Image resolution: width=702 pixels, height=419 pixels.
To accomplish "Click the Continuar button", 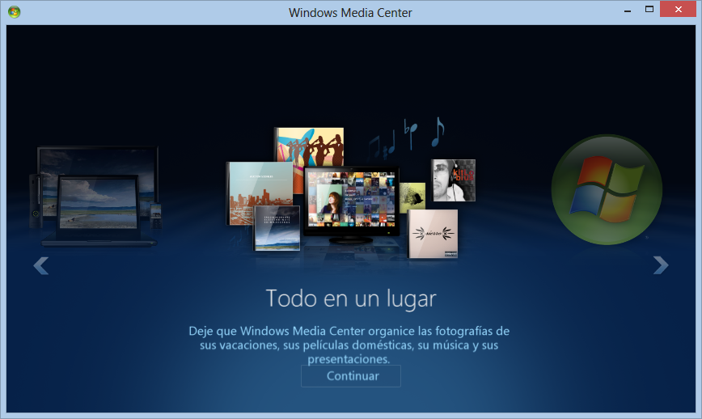I will click(351, 376).
